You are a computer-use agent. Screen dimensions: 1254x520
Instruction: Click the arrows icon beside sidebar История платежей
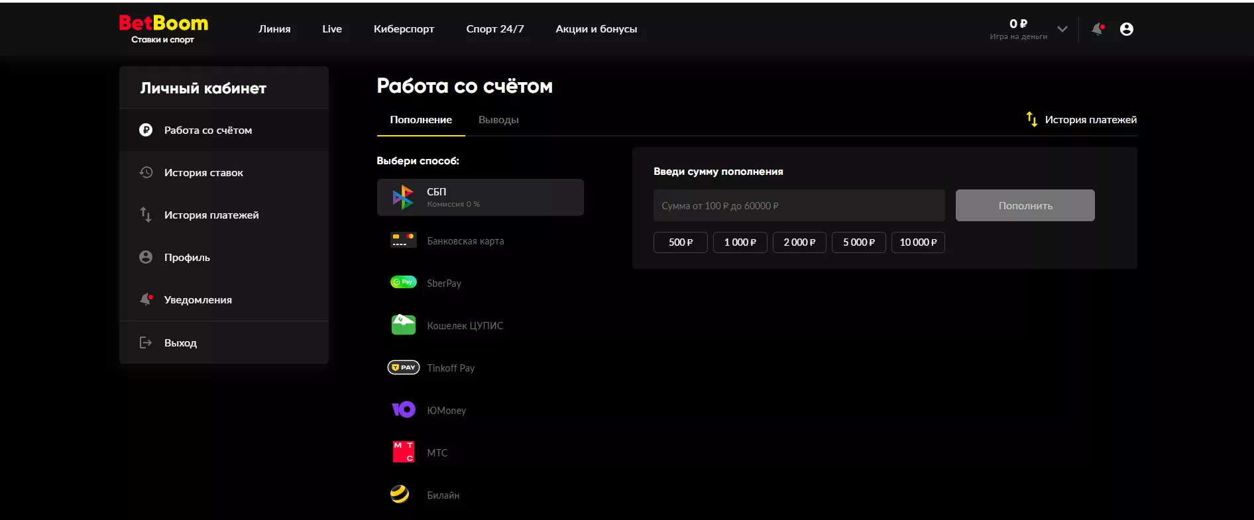[x=146, y=215]
